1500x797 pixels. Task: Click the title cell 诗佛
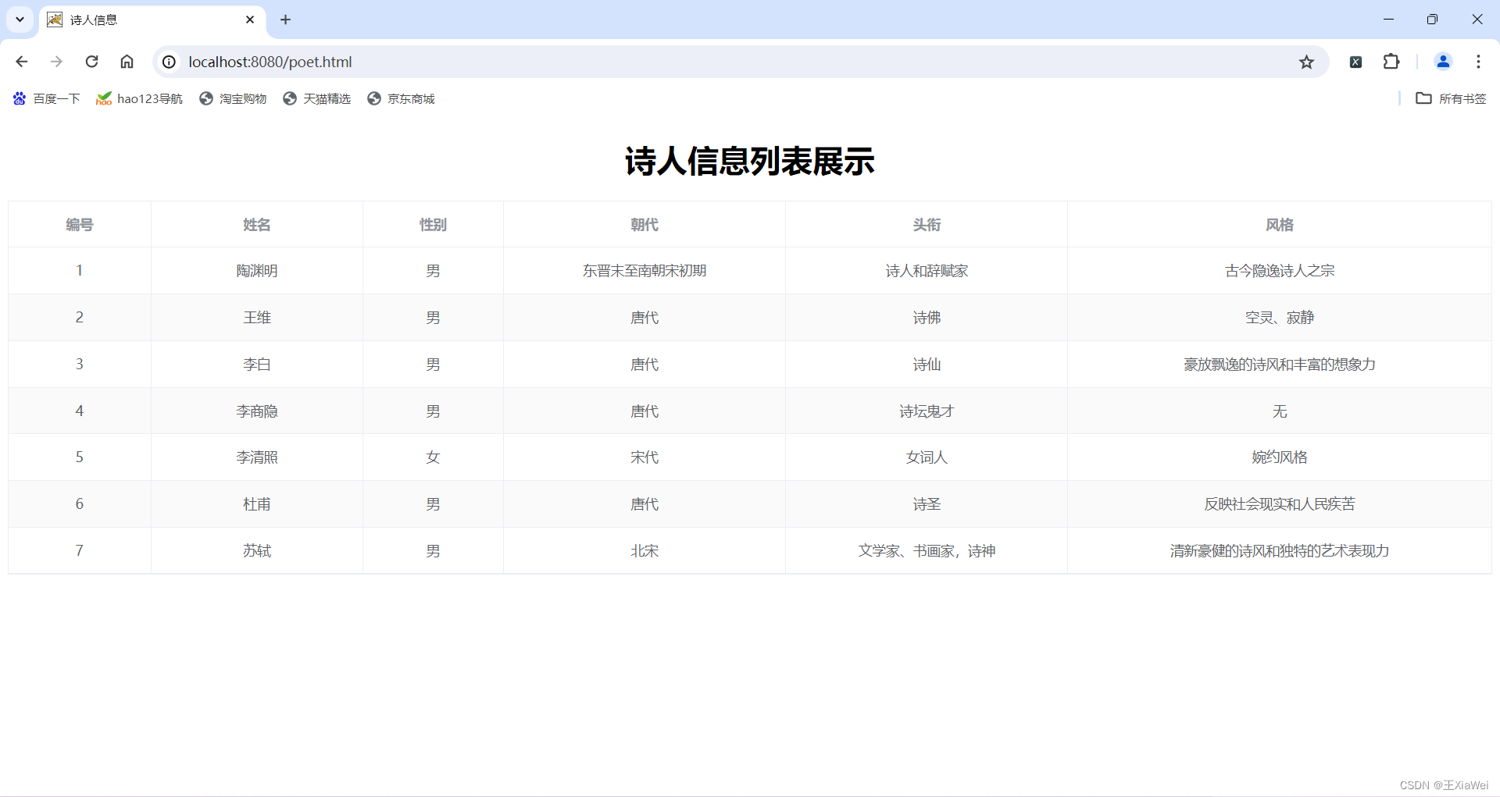tap(927, 318)
